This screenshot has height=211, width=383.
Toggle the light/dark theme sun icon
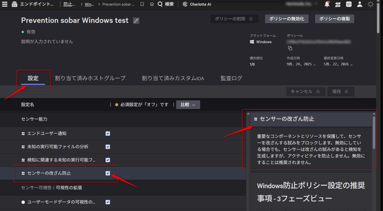[371, 4]
